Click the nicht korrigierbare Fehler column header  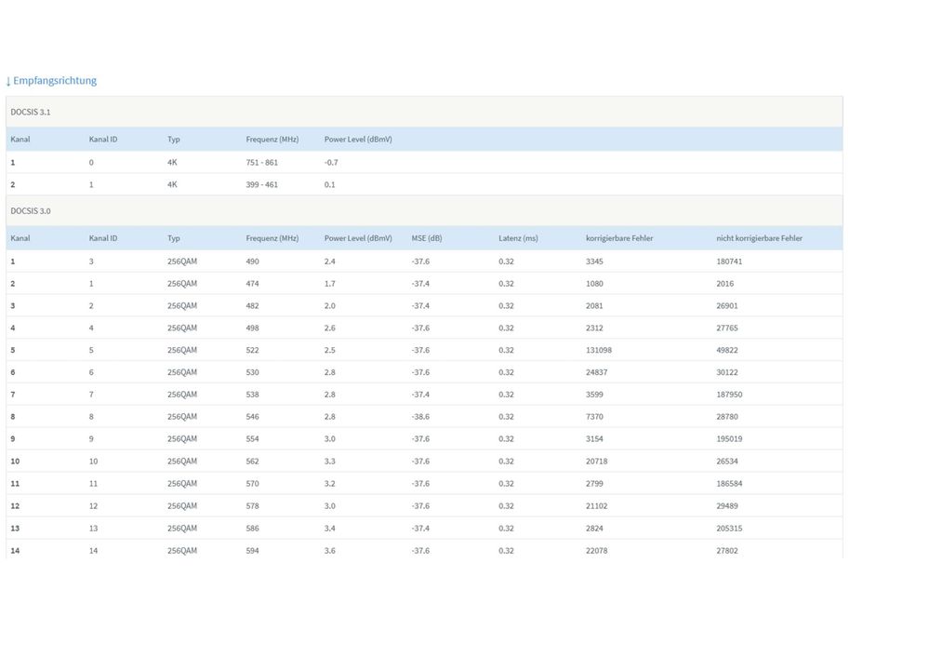(x=759, y=238)
